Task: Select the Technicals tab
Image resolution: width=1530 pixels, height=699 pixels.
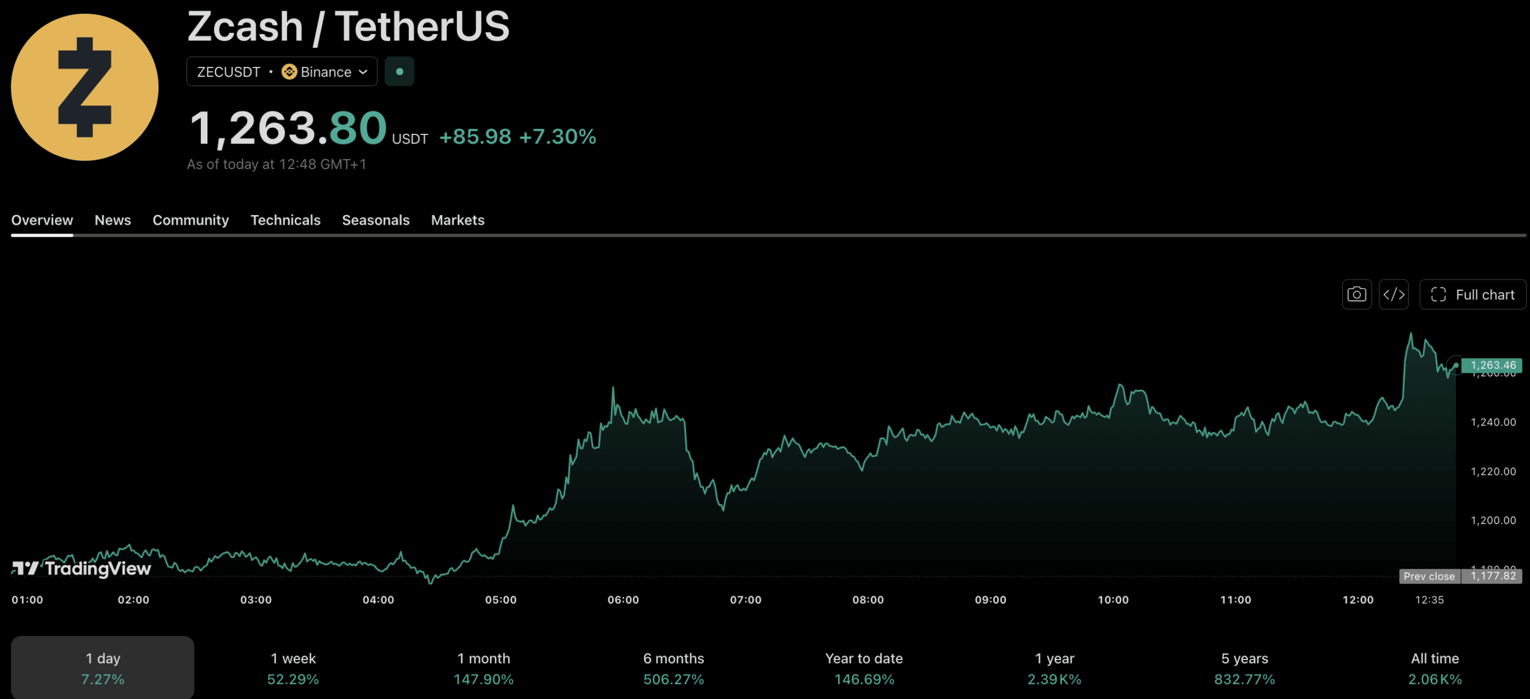Action: (286, 220)
